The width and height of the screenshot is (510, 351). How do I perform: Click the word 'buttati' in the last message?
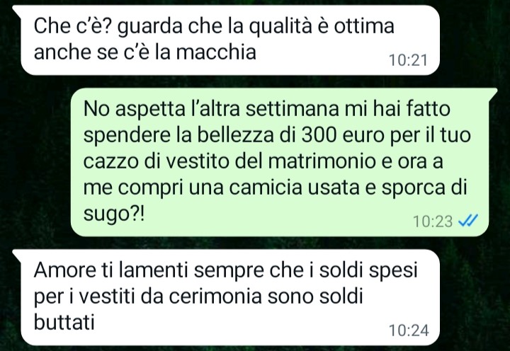64,323
